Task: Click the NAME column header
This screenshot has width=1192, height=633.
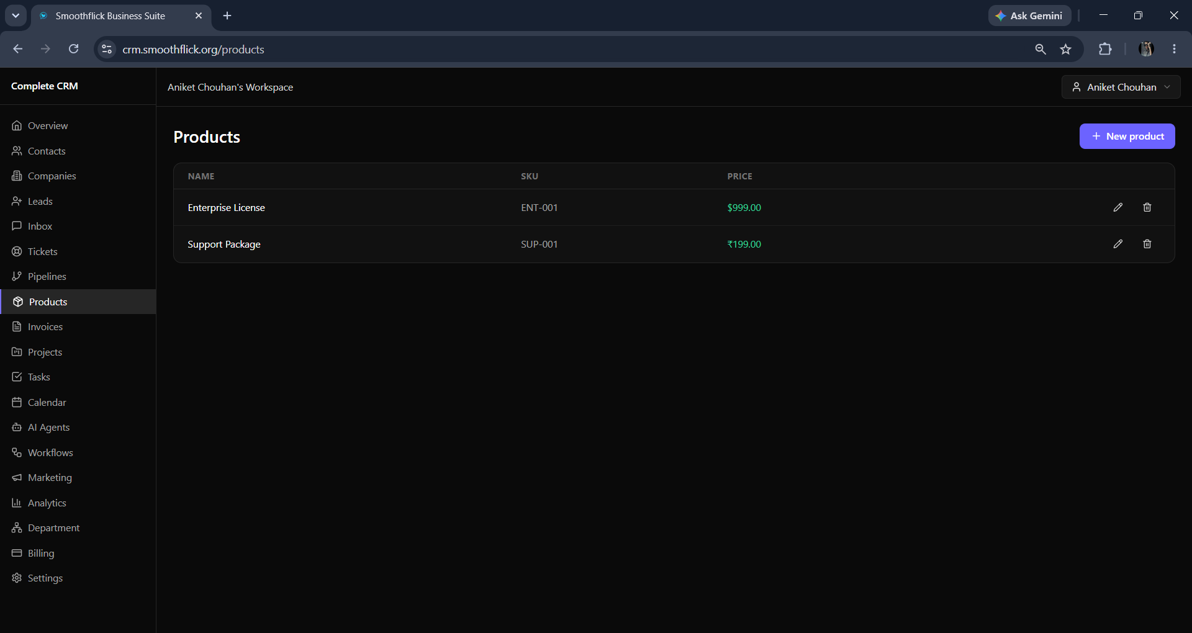Action: 201,176
